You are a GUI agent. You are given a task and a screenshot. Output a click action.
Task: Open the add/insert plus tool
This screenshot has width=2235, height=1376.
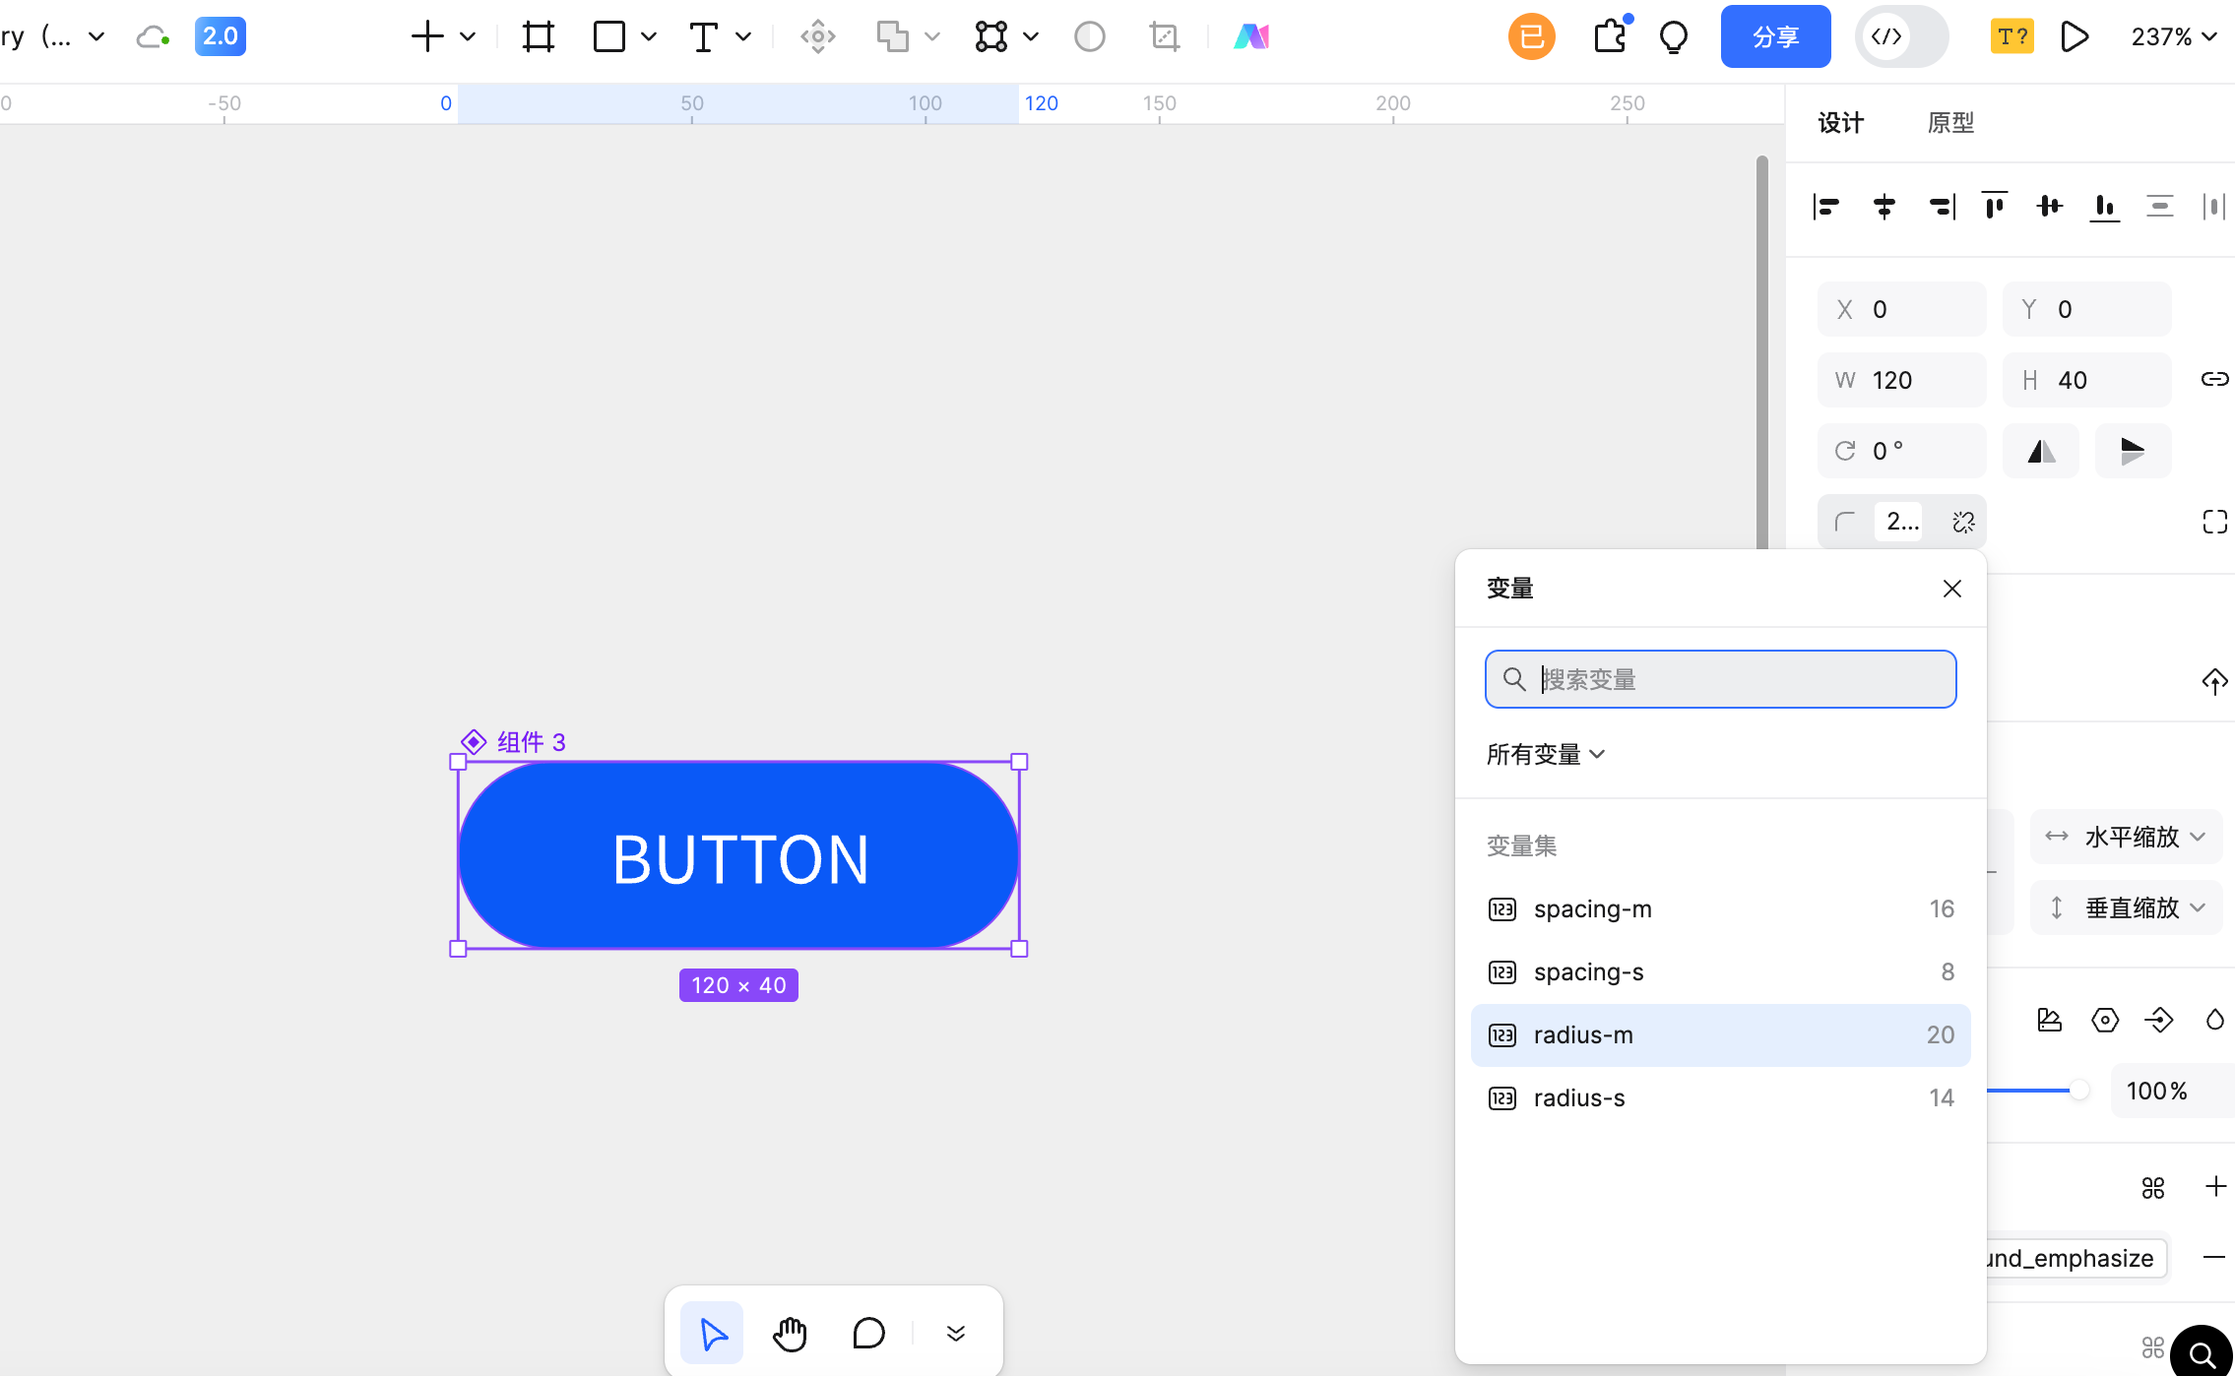pos(427,36)
